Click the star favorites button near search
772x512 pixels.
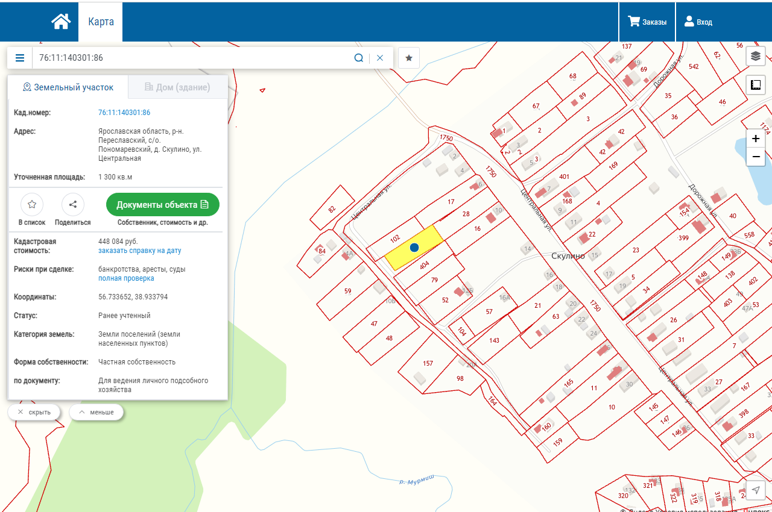tap(409, 58)
